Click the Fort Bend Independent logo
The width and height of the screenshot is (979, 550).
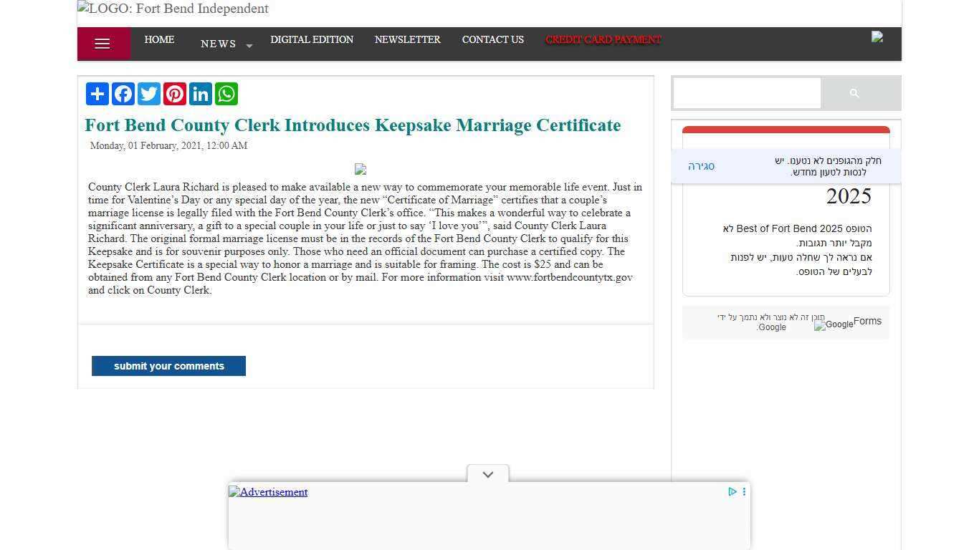(x=173, y=9)
